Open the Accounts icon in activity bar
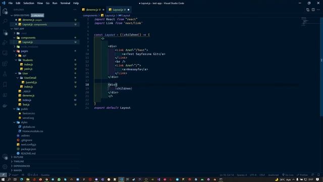 coord(5,157)
